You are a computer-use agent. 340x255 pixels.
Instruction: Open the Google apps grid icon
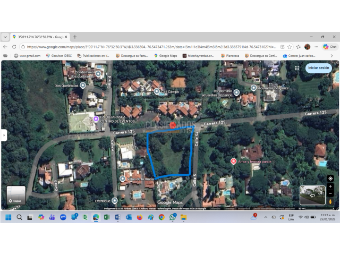pyautogui.click(x=296, y=68)
